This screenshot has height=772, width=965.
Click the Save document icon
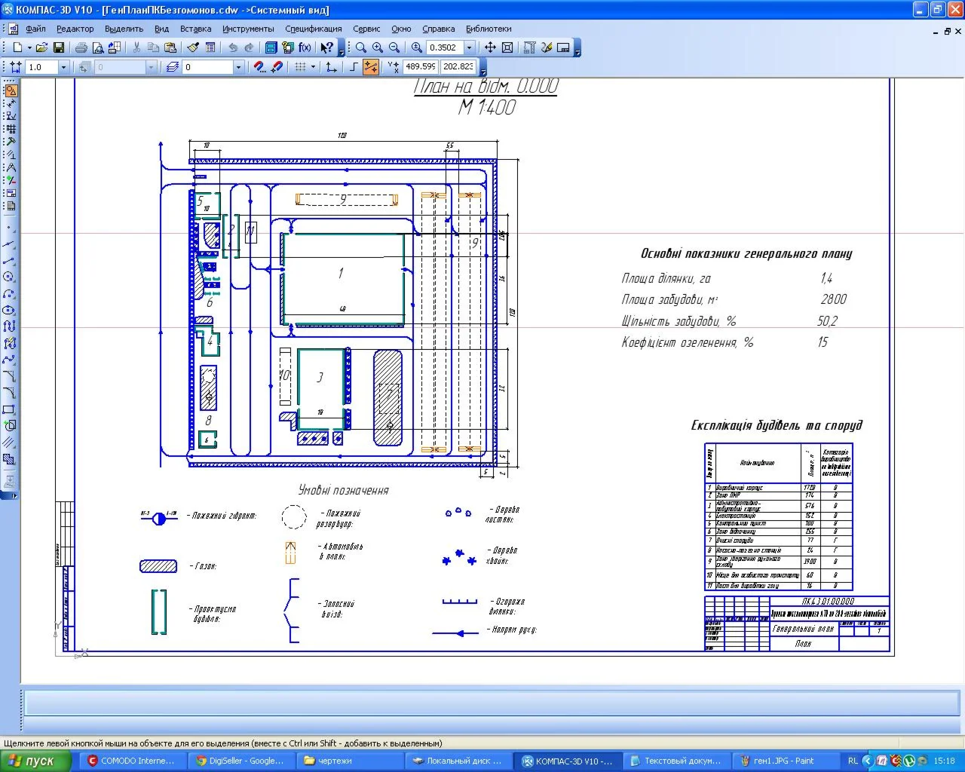click(59, 47)
